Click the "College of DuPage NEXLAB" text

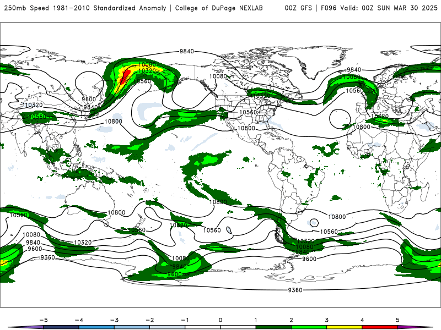tap(219, 8)
